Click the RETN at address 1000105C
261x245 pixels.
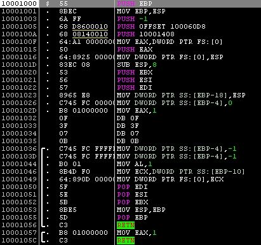pos(126,241)
